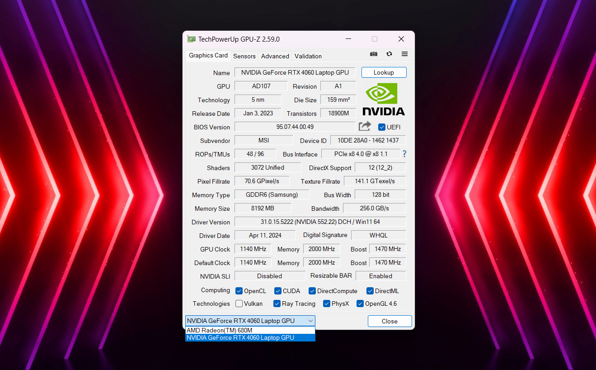Click the Device ID value 10DE 28A0
Viewport: 596px width, 370px height.
click(368, 140)
